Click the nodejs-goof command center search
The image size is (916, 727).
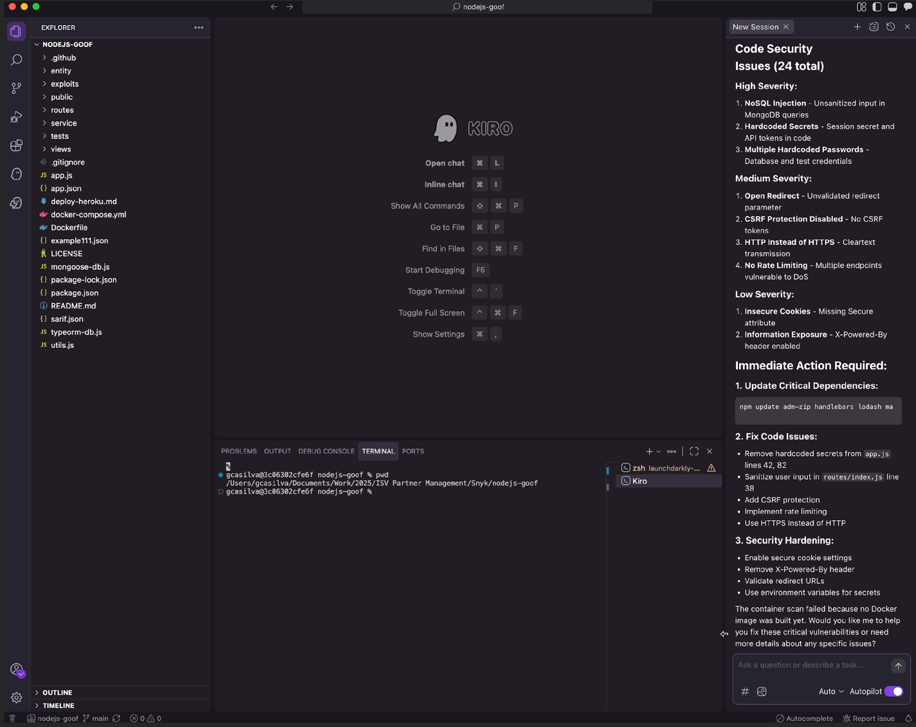click(477, 7)
